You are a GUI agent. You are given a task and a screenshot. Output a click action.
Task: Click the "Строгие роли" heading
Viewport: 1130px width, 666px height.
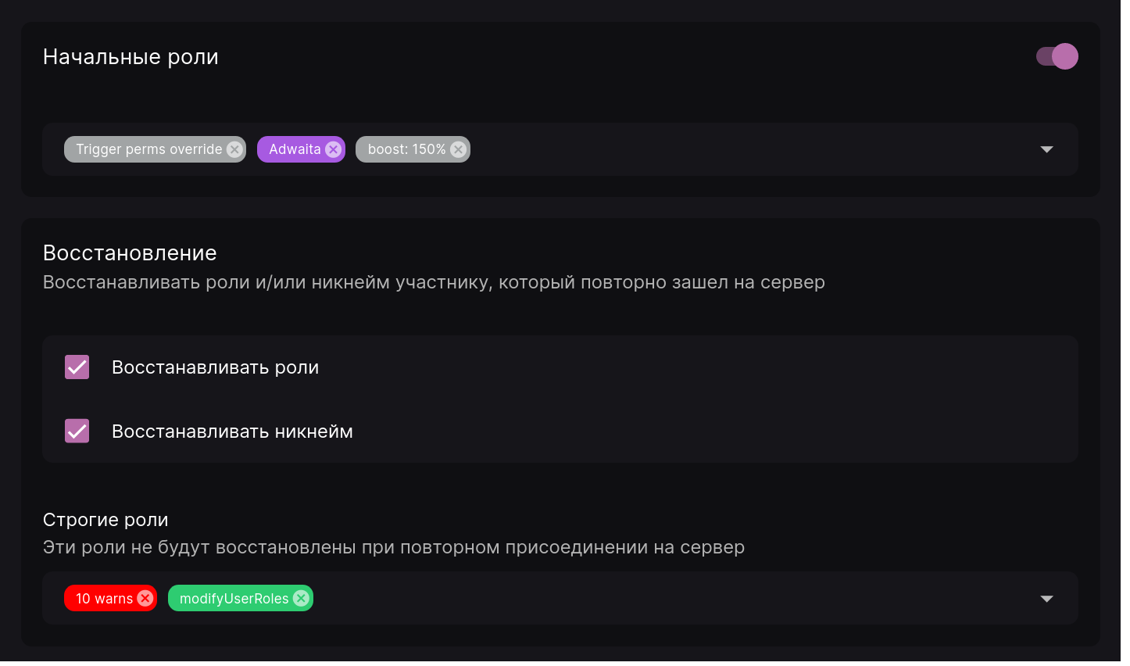tap(105, 519)
